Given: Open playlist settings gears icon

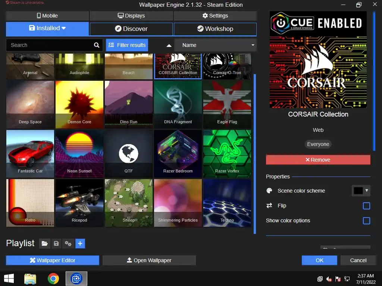Looking at the screenshot, I should [x=68, y=244].
